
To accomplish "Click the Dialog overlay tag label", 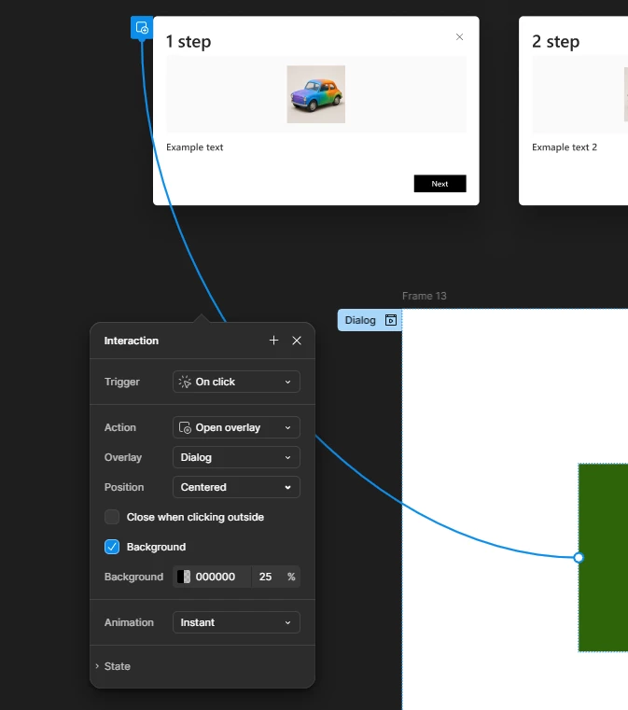I will pyautogui.click(x=360, y=320).
